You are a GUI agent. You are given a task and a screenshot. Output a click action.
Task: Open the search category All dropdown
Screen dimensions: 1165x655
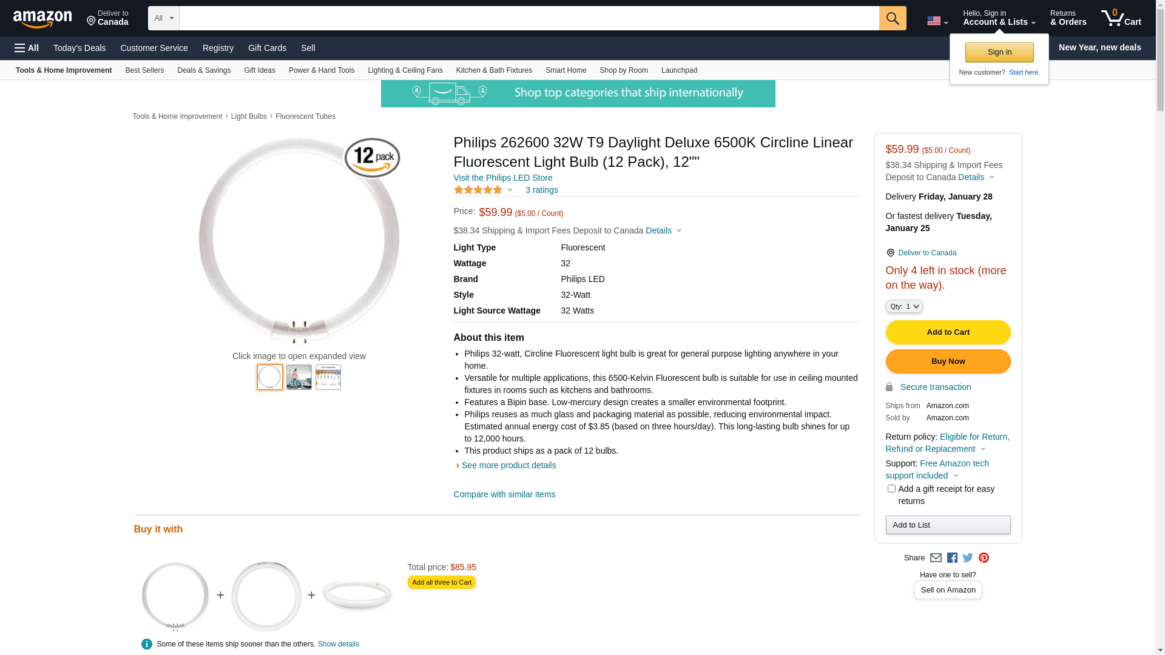tap(163, 18)
